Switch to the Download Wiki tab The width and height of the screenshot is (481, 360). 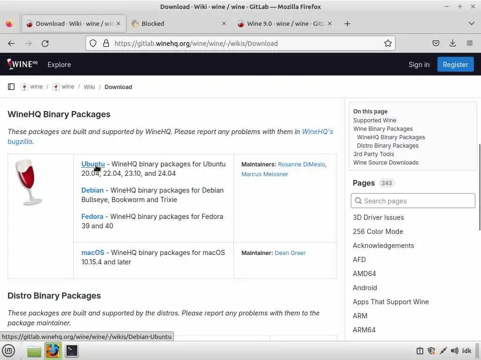point(74,23)
